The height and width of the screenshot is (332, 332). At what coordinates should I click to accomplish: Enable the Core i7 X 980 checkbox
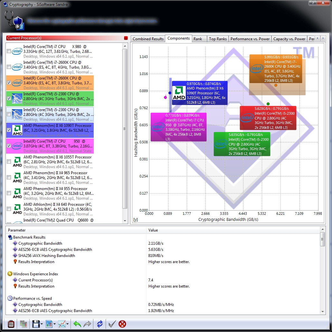coord(9,51)
